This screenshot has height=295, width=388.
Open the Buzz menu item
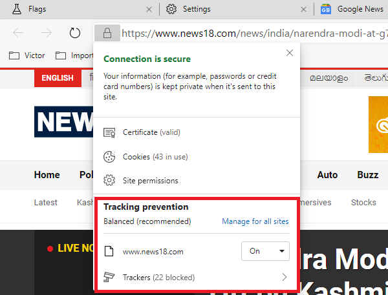pos(368,175)
